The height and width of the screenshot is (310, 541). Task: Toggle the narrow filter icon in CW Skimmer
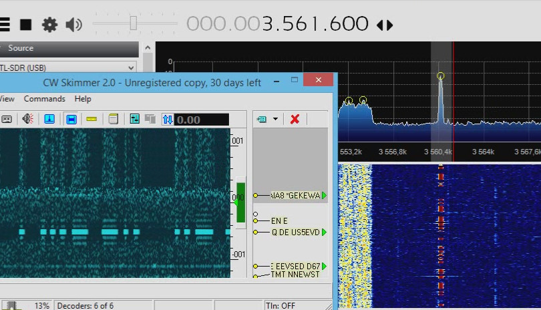pyautogui.click(x=49, y=119)
